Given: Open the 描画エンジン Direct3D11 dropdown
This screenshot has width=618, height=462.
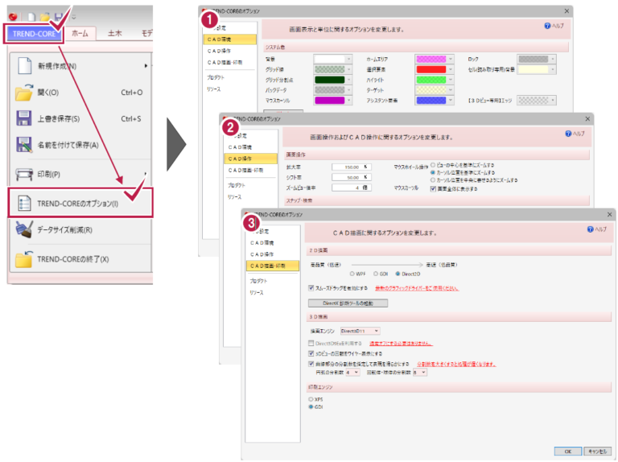Looking at the screenshot, I should [x=360, y=330].
